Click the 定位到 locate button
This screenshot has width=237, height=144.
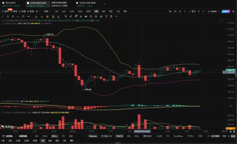8,136
